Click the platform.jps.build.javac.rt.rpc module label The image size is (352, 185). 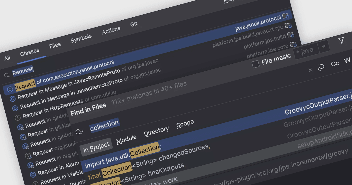click(x=248, y=36)
